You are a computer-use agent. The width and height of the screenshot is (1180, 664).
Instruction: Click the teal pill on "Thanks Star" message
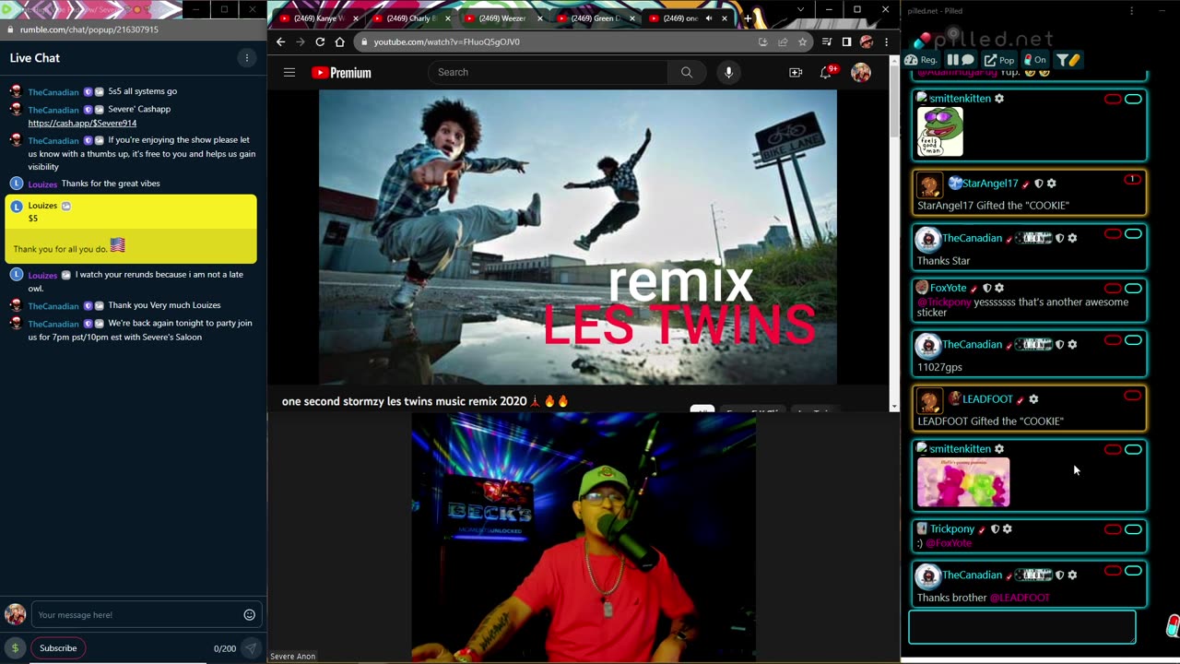pyautogui.click(x=1133, y=234)
